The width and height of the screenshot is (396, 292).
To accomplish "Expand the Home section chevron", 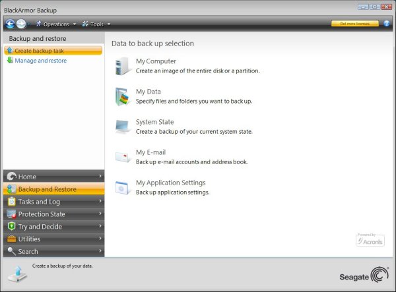I will (100, 176).
